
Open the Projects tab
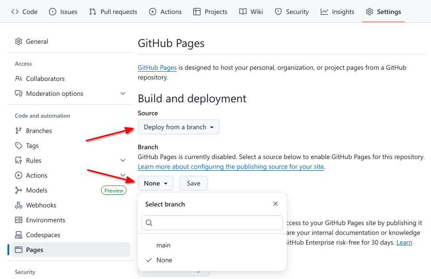[210, 12]
